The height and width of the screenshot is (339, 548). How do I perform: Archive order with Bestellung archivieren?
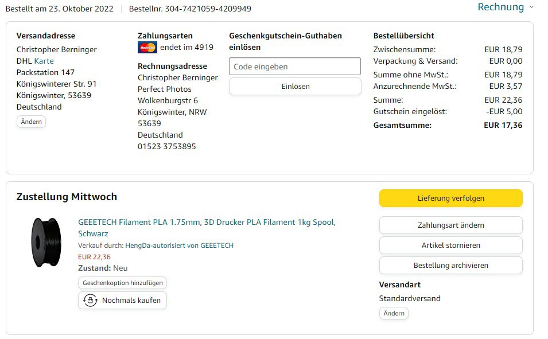coord(450,266)
